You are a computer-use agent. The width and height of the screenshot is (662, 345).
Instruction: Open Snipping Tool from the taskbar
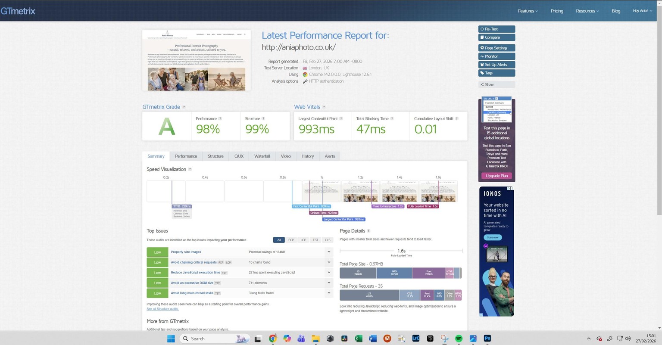point(444,339)
